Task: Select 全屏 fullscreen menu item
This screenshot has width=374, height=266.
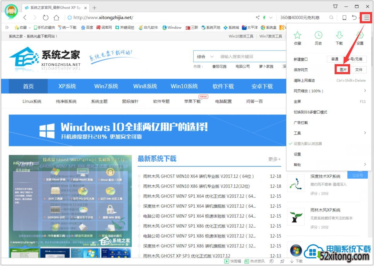Action: pyautogui.click(x=328, y=101)
